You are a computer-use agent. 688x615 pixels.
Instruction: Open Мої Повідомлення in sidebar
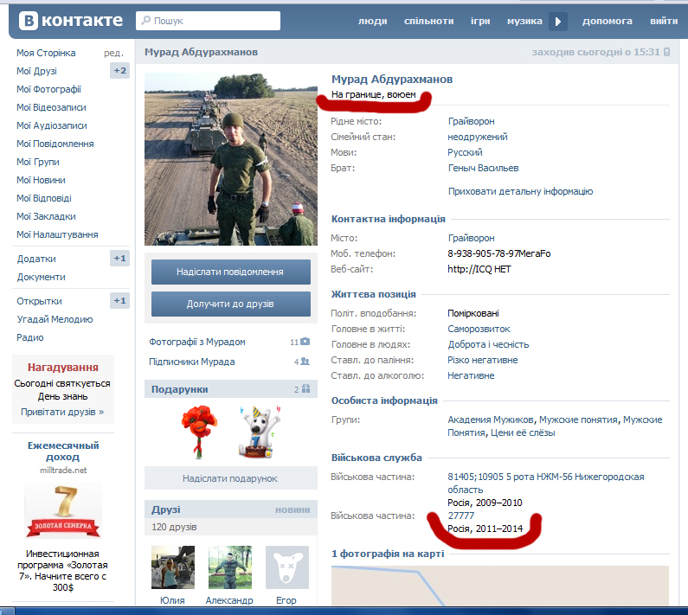(x=55, y=144)
